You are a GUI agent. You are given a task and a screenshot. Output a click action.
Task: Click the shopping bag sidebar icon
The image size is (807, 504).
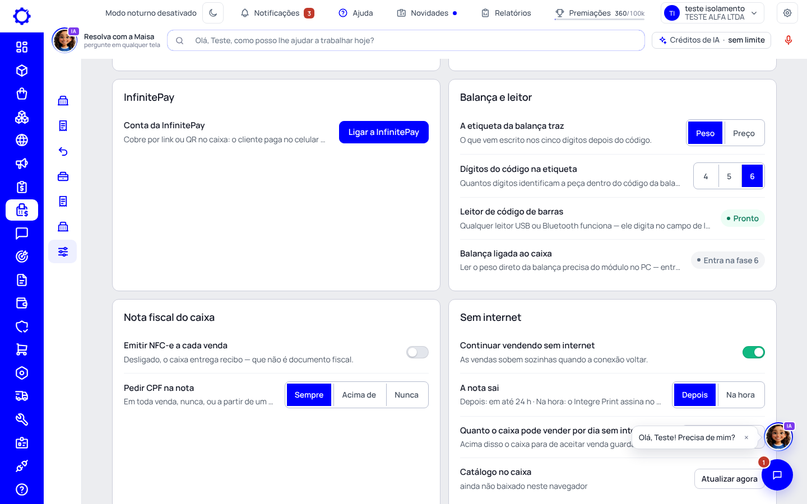tap(22, 94)
